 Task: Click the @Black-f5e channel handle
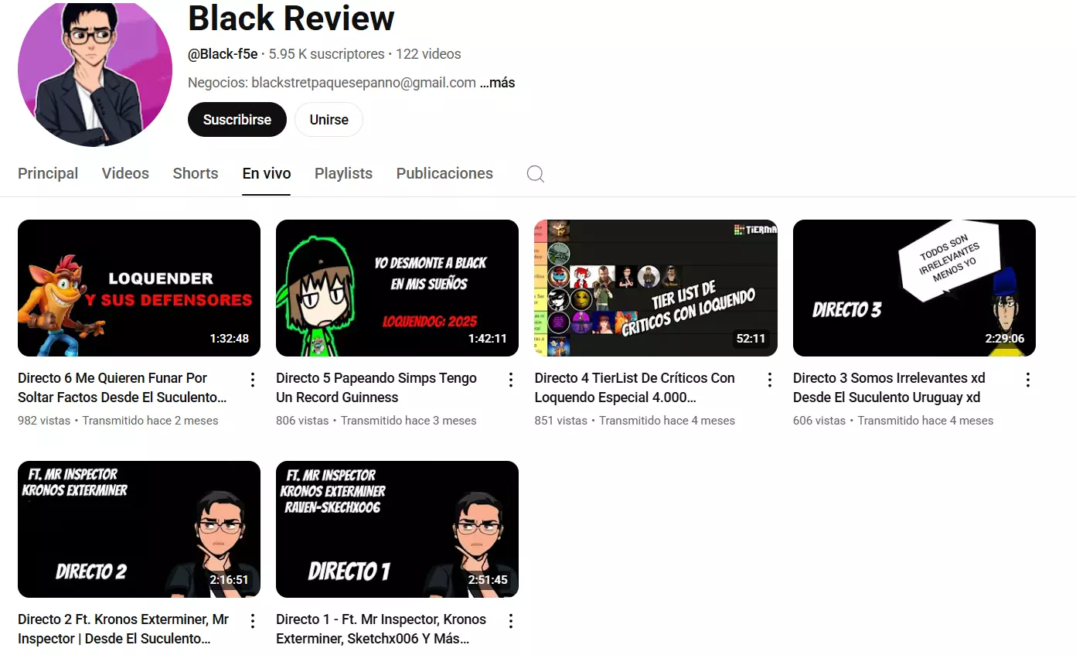click(x=223, y=54)
